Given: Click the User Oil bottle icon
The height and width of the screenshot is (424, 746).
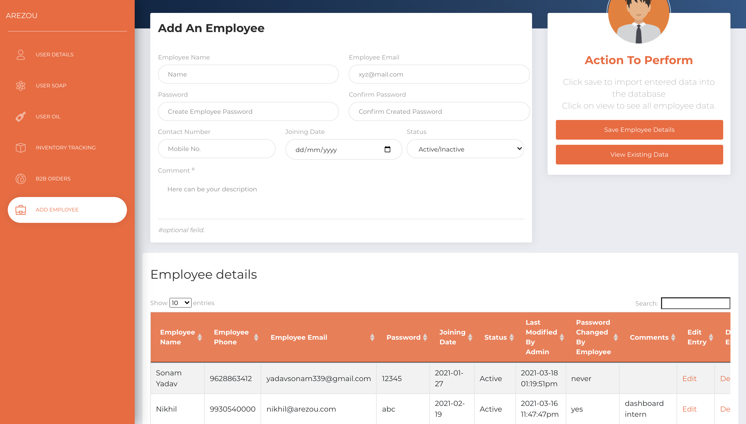Looking at the screenshot, I should tap(20, 117).
